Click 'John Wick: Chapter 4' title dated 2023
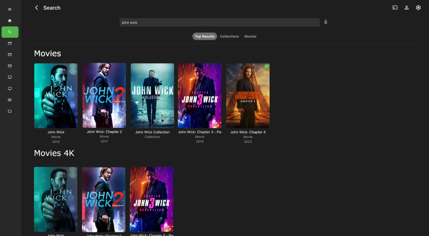 coord(248,132)
